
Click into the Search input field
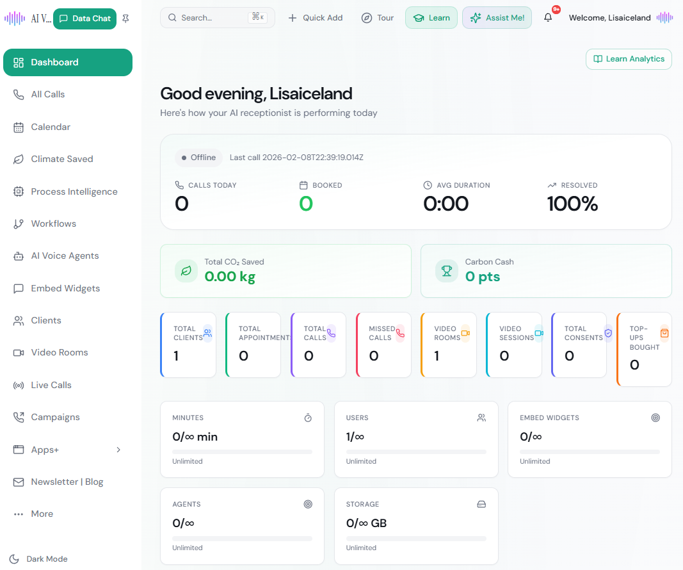pos(213,18)
